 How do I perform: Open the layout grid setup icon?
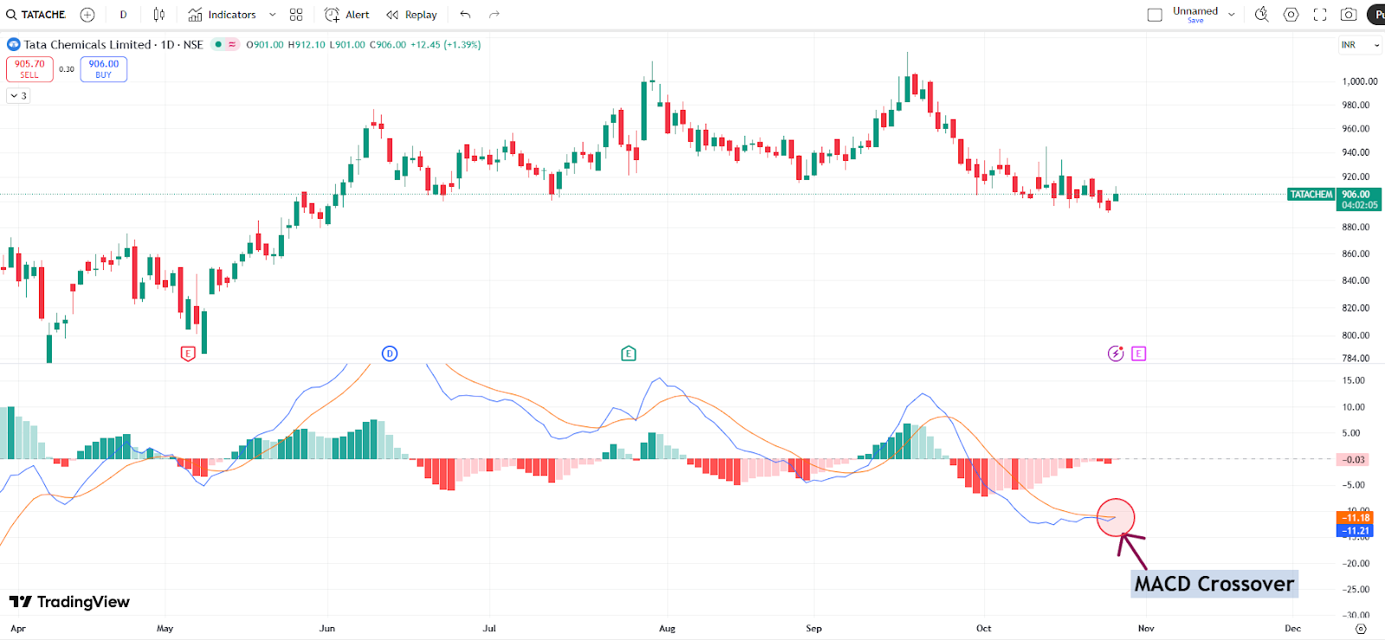296,15
